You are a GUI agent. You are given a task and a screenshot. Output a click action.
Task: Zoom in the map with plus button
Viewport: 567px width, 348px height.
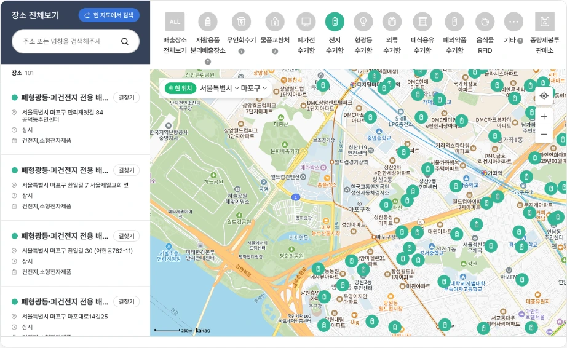(544, 117)
